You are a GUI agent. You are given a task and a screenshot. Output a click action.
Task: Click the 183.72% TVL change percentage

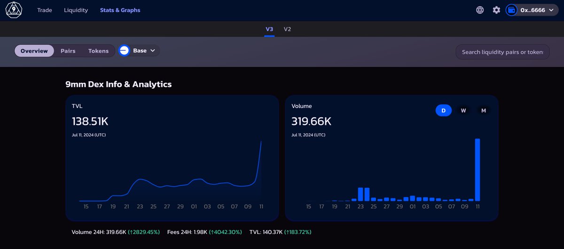(x=297, y=232)
